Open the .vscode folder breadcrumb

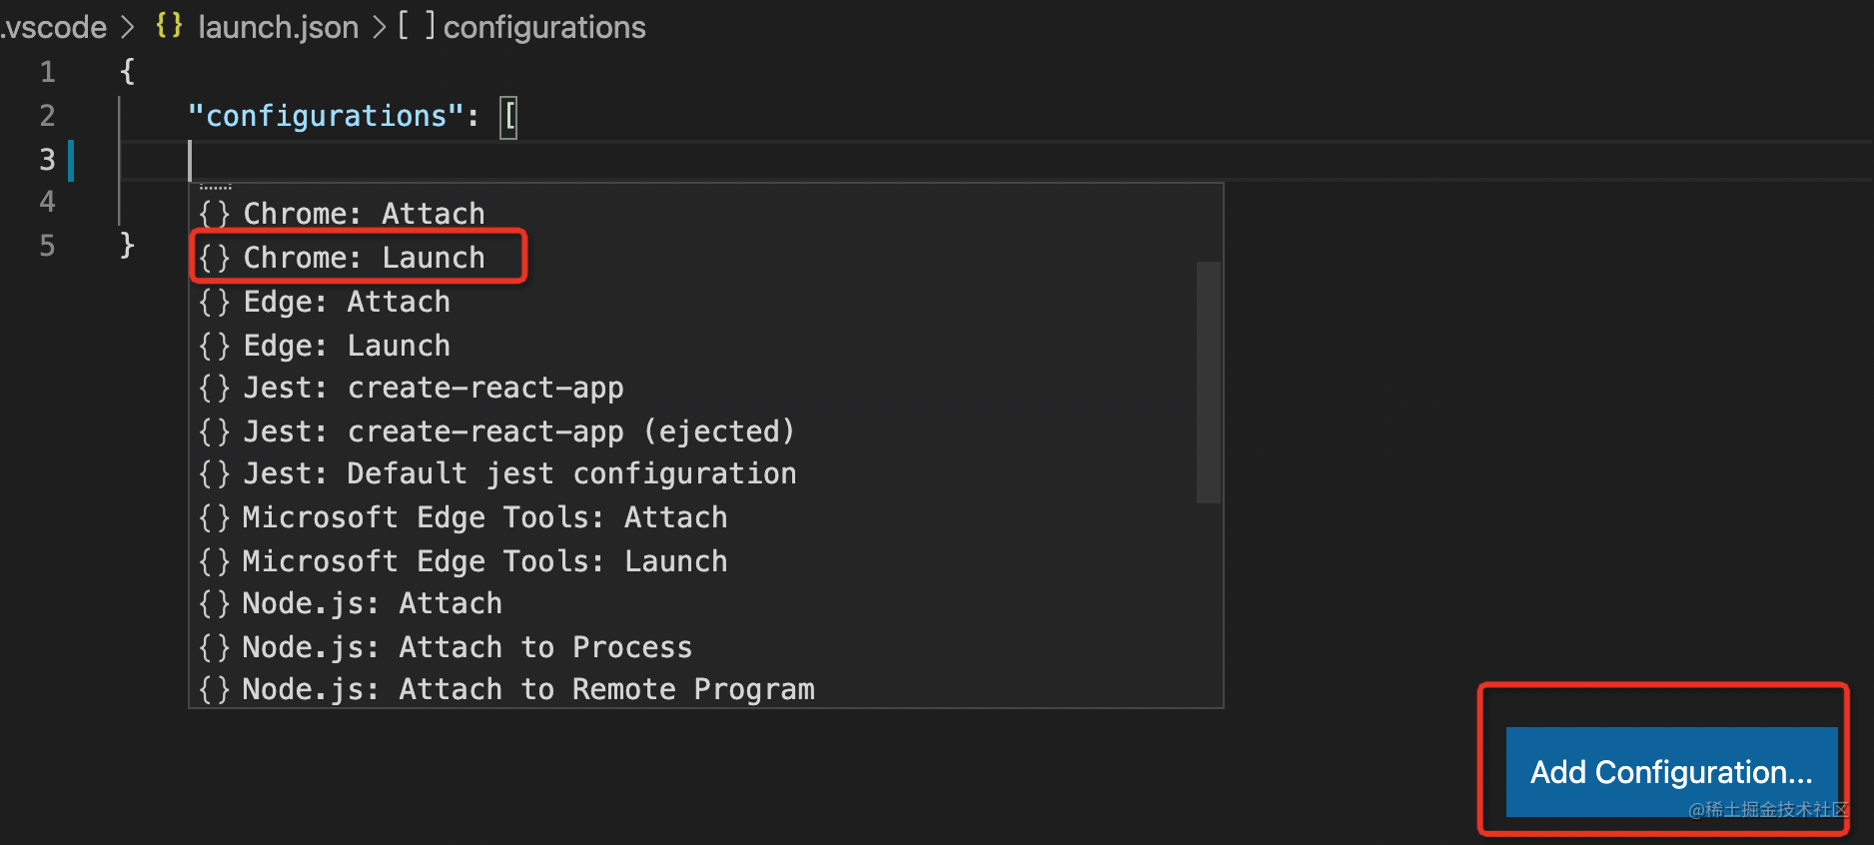pos(54,27)
